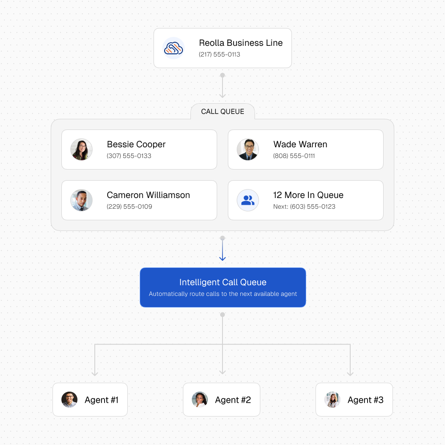445x445 pixels.
Task: Click the Bessie Cooper name text
Action: click(136, 144)
